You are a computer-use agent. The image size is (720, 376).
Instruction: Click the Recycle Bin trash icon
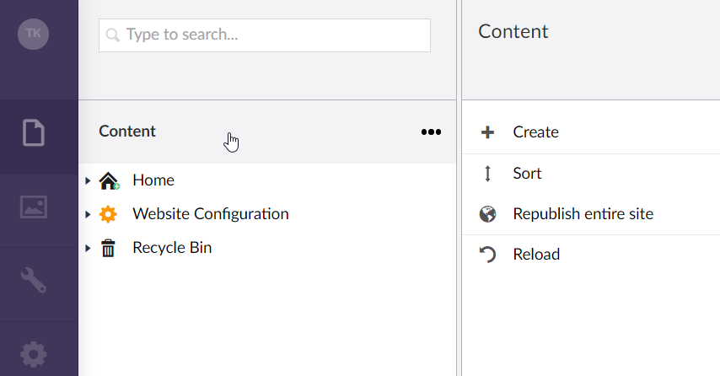pyautogui.click(x=108, y=249)
